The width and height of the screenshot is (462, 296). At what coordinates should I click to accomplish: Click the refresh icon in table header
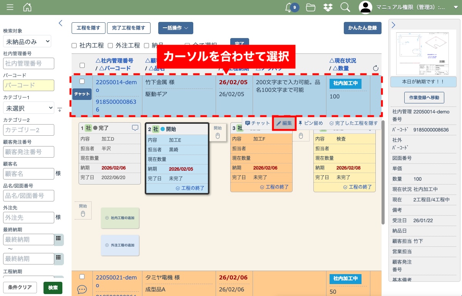[x=376, y=68]
